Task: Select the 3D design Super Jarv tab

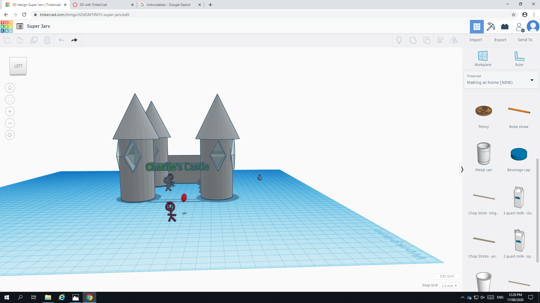Action: pos(36,5)
